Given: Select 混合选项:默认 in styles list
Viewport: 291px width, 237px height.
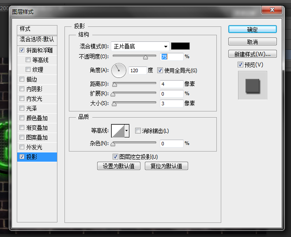Looking at the screenshot, I should pos(37,39).
